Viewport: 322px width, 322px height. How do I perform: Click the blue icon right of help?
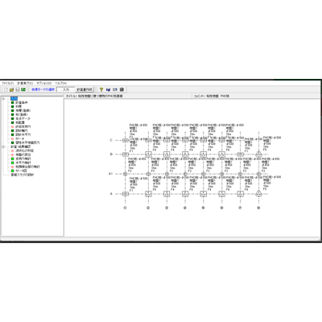(x=108, y=89)
